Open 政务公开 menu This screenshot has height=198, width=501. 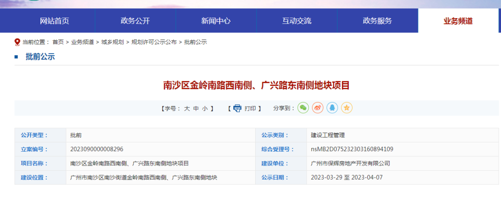pyautogui.click(x=135, y=21)
